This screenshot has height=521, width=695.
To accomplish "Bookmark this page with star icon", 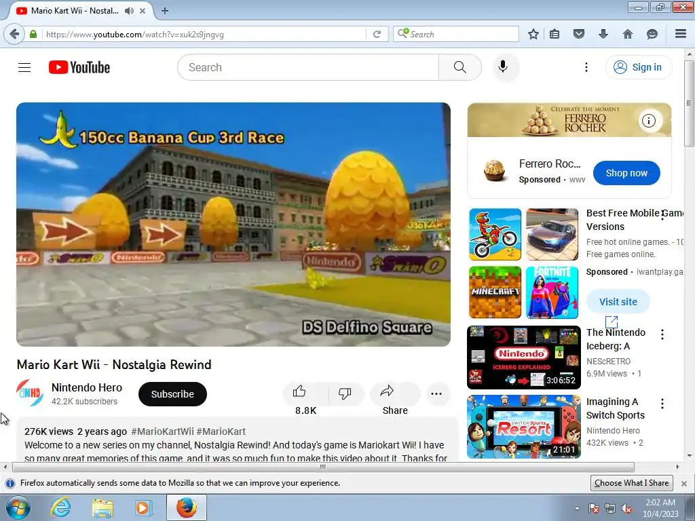I will pyautogui.click(x=533, y=34).
